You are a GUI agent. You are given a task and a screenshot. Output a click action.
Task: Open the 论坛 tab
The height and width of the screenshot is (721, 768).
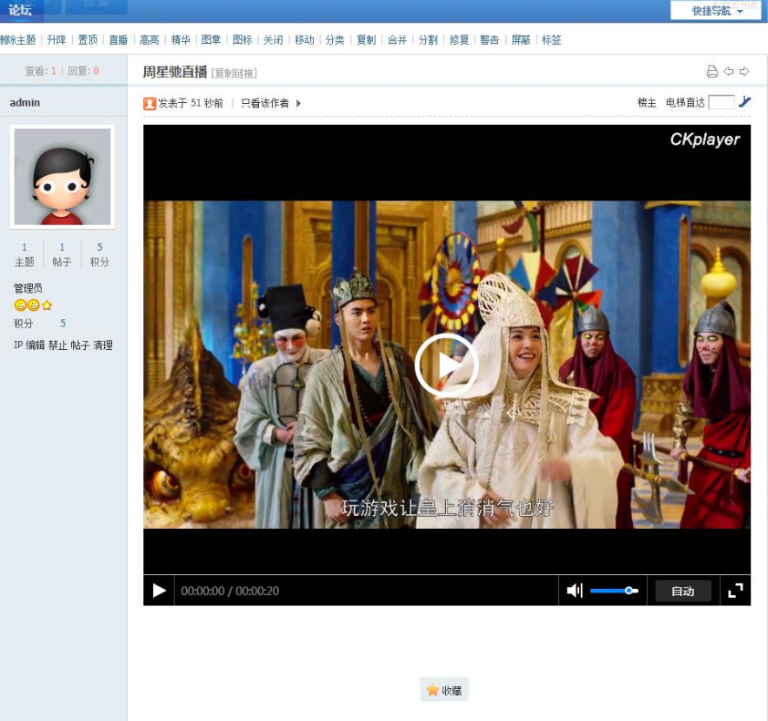click(21, 10)
